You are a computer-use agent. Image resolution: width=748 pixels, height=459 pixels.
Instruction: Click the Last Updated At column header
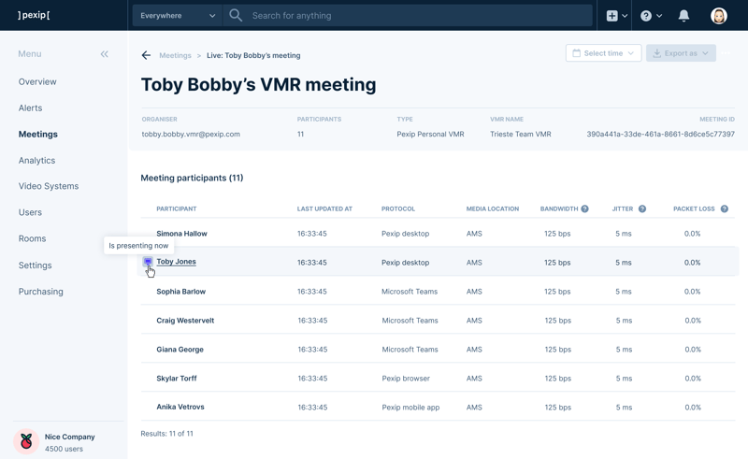pyautogui.click(x=324, y=208)
